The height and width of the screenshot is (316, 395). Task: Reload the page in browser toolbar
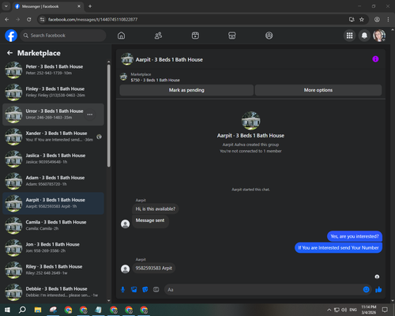tap(29, 20)
